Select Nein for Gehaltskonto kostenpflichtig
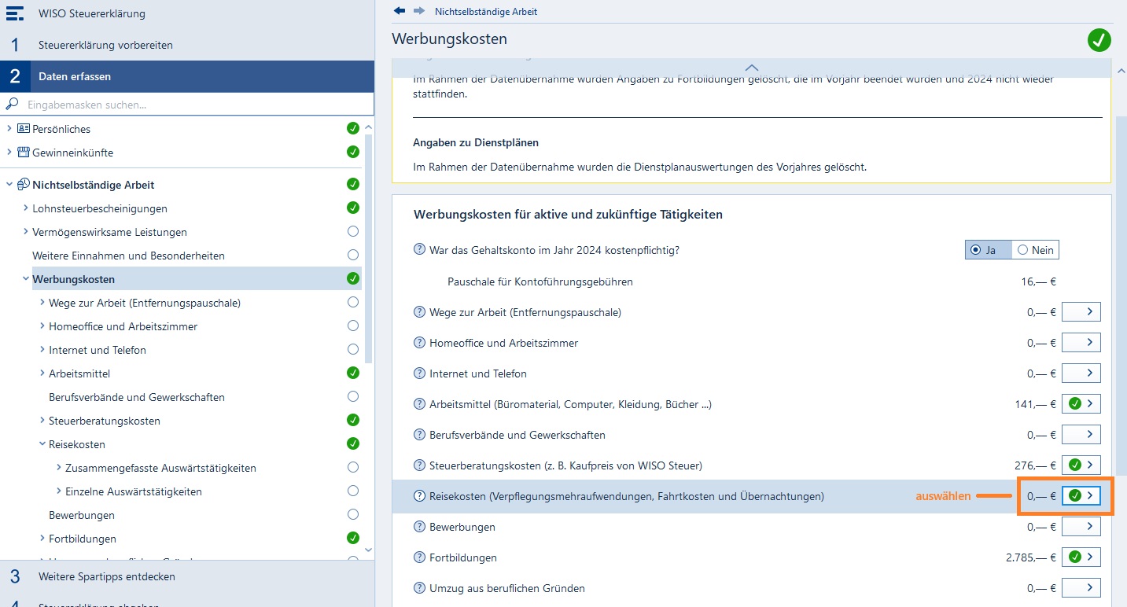This screenshot has height=607, width=1127. point(1035,250)
